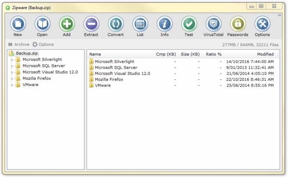Image resolution: width=288 pixels, height=178 pixels.
Task: Select Microsoft Silverlight in the tree
Action: [42, 59]
